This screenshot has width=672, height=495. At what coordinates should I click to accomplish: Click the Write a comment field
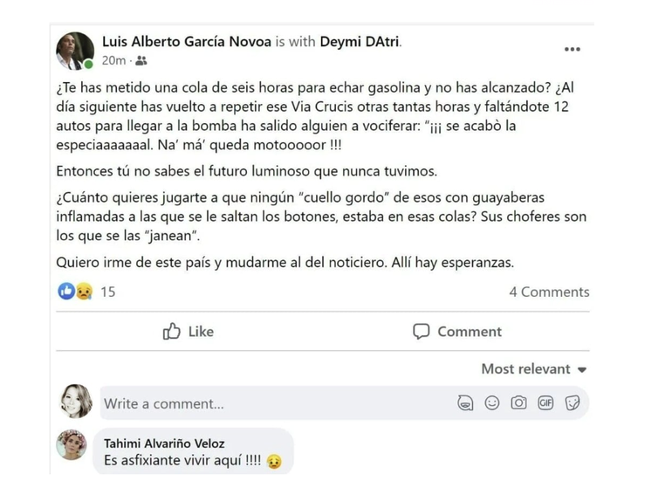(344, 402)
